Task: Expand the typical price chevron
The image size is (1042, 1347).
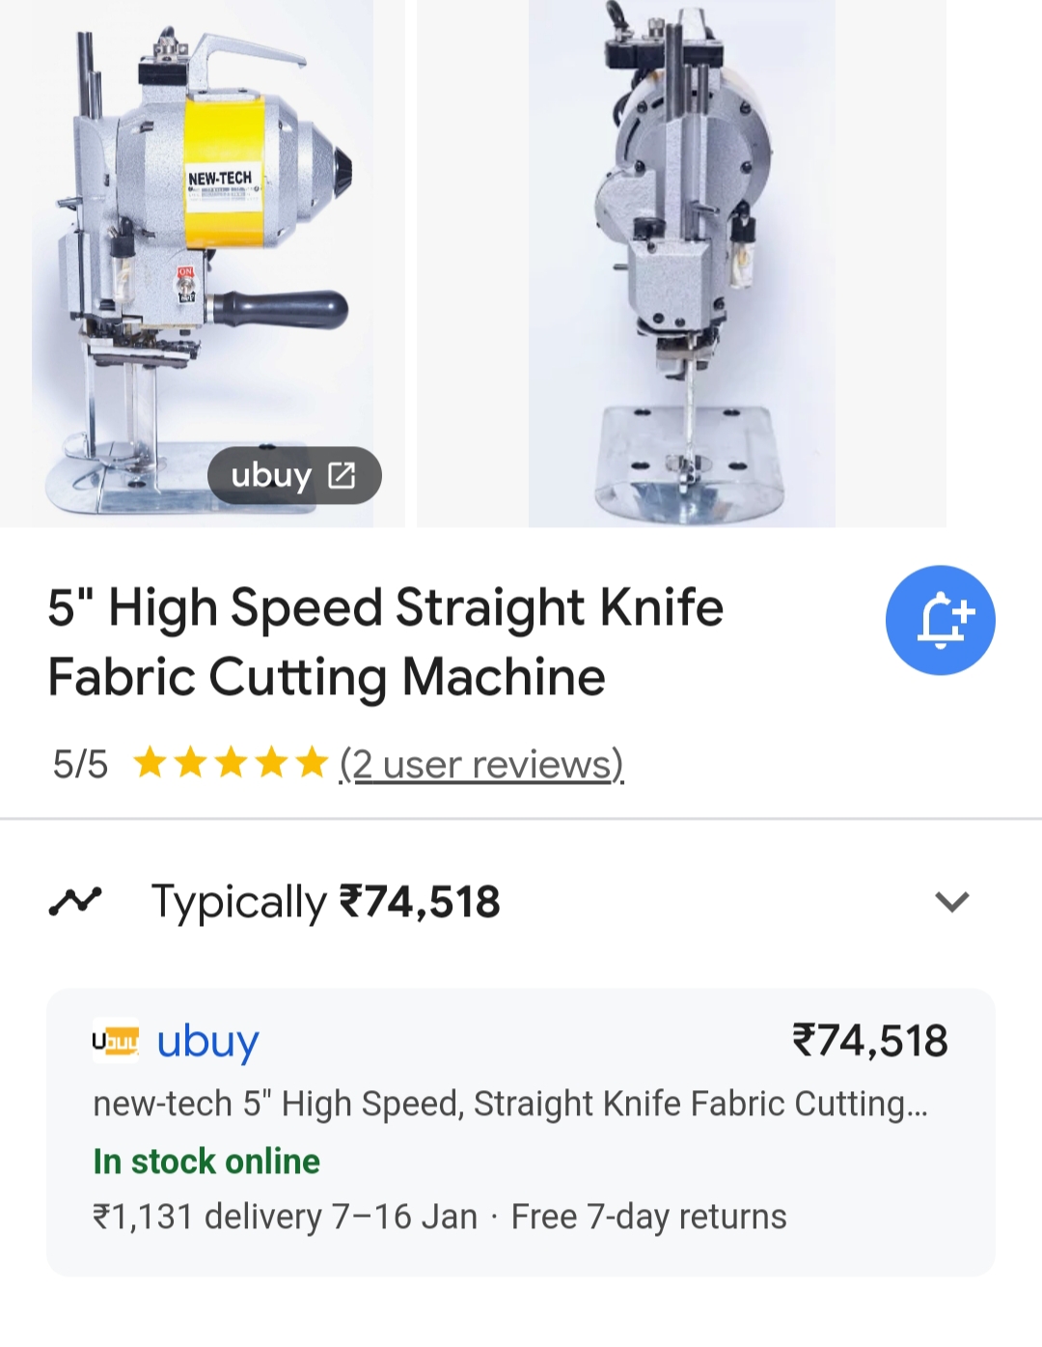Action: pyautogui.click(x=951, y=902)
